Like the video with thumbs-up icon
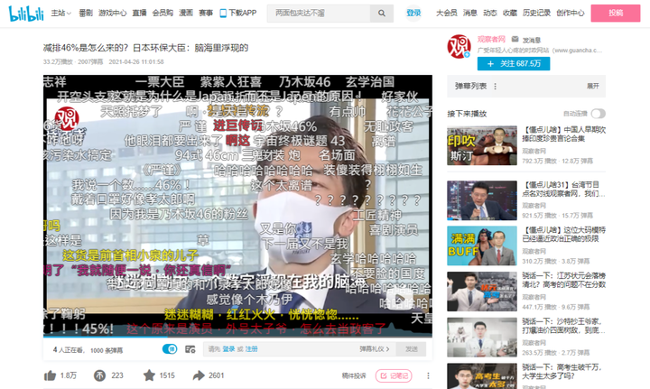 pyautogui.click(x=51, y=375)
